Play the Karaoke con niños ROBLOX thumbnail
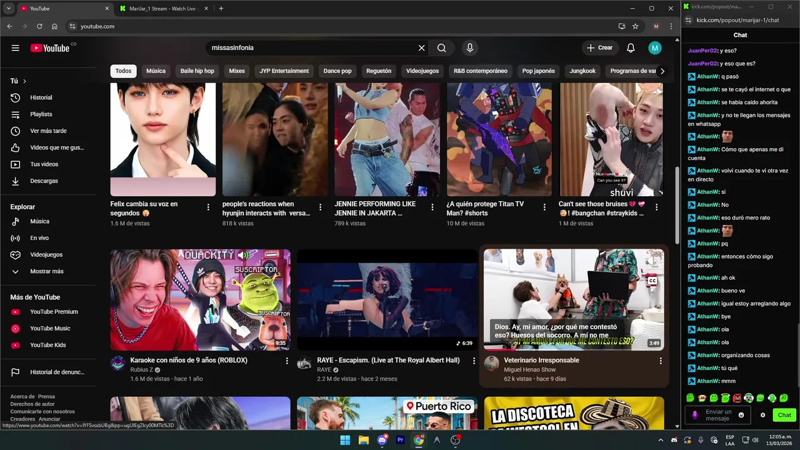This screenshot has width=800, height=450. coord(201,300)
